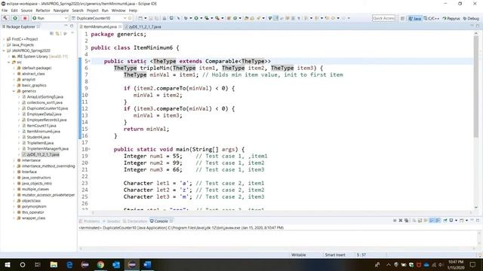The width and height of the screenshot is (483, 271).
Task: Click the Package Explorer view tab
Action: [x=20, y=27]
